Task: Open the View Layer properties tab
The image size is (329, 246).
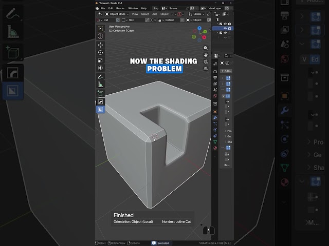Action: pyautogui.click(x=215, y=84)
